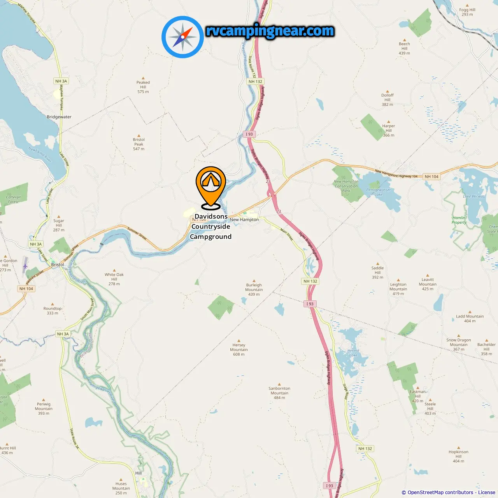
Task: Click the compass logo icon
Action: click(x=182, y=37)
